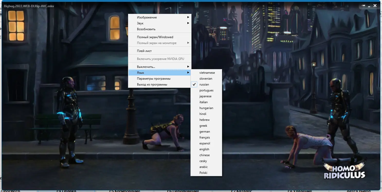Switch interface to Polski
This screenshot has height=192, width=382.
coord(206,173)
